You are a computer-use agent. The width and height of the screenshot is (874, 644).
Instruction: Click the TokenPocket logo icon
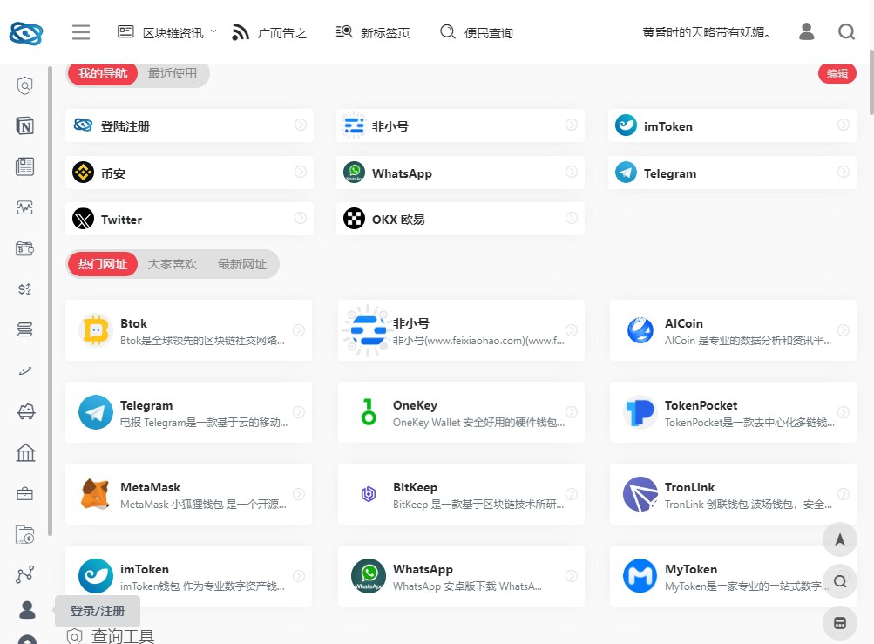[640, 412]
